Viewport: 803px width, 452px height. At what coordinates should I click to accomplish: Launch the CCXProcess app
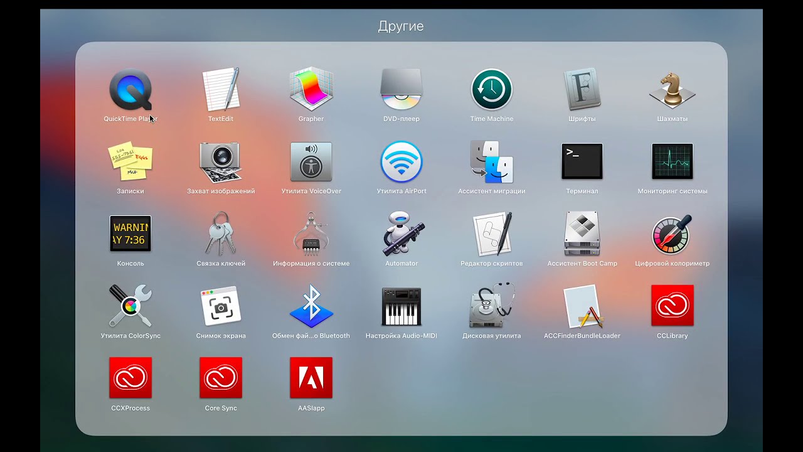pyautogui.click(x=130, y=378)
